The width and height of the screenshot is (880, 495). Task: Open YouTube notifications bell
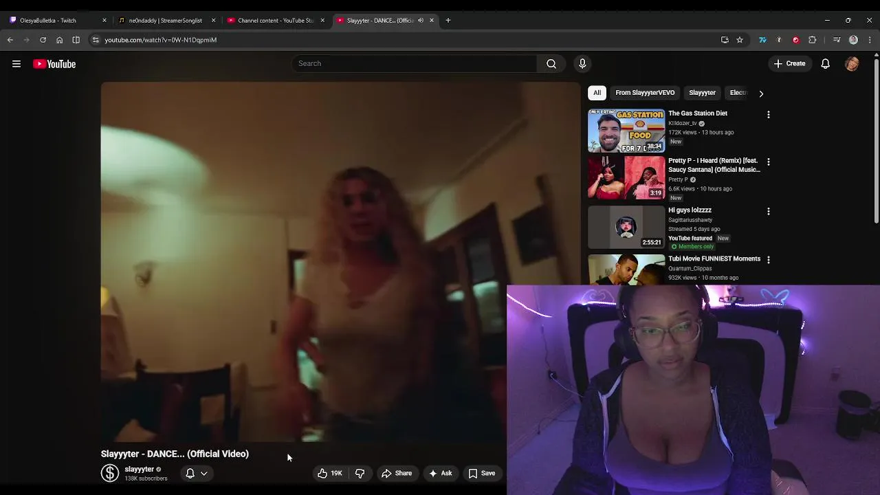[x=825, y=64]
